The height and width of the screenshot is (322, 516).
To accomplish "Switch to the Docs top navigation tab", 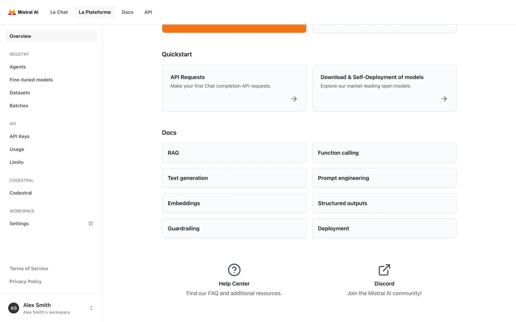I will [127, 12].
